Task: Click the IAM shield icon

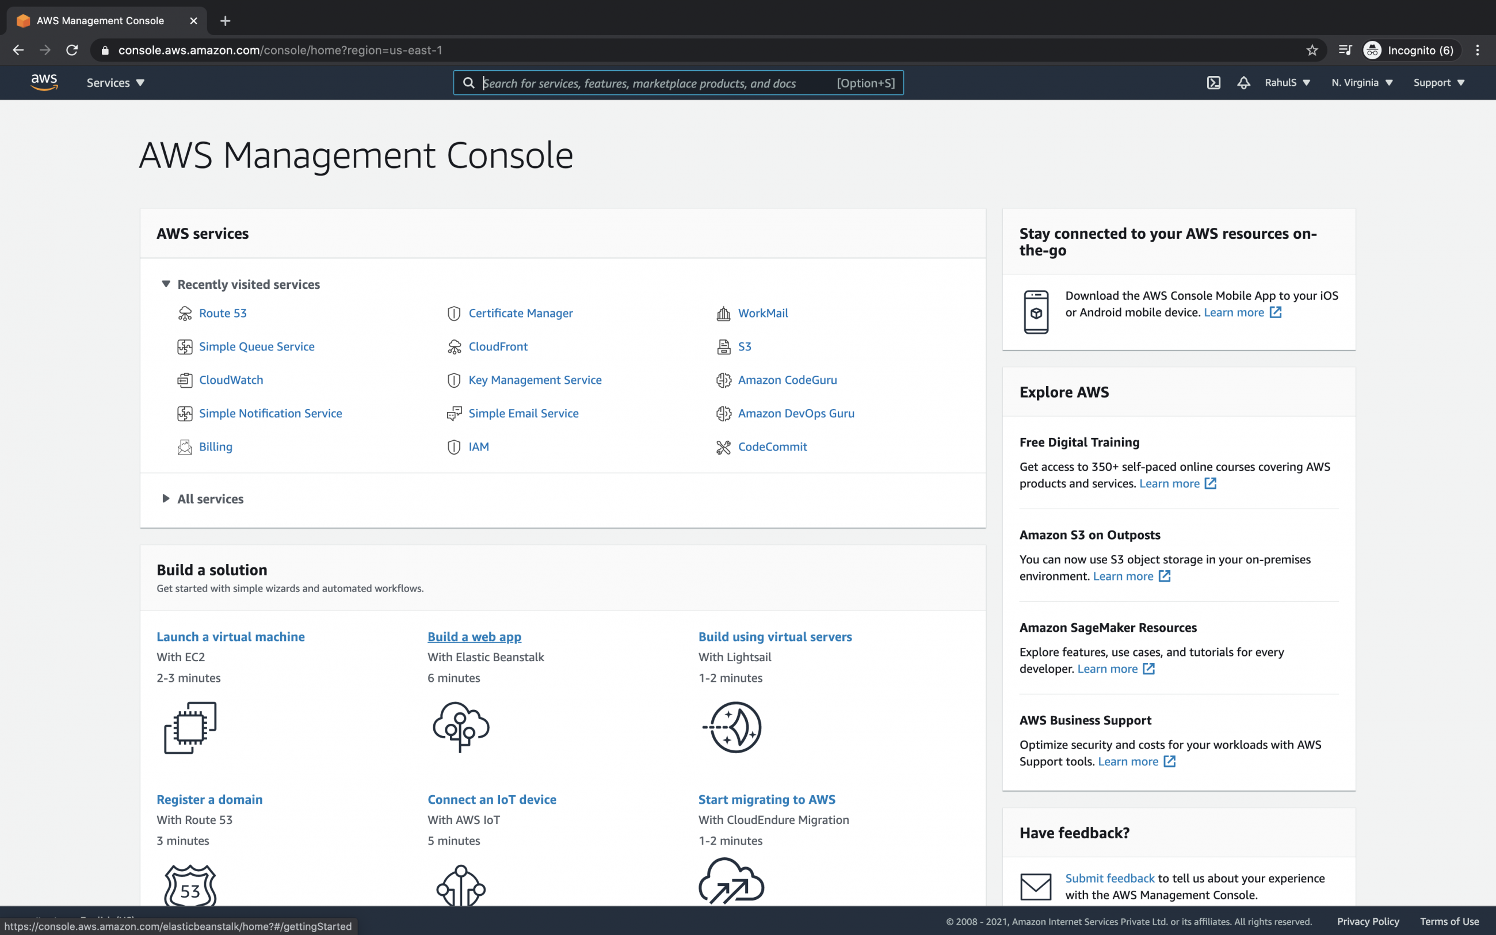Action: [455, 446]
